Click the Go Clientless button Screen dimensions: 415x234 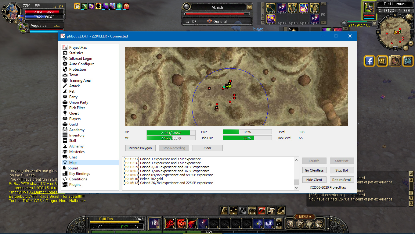point(314,170)
